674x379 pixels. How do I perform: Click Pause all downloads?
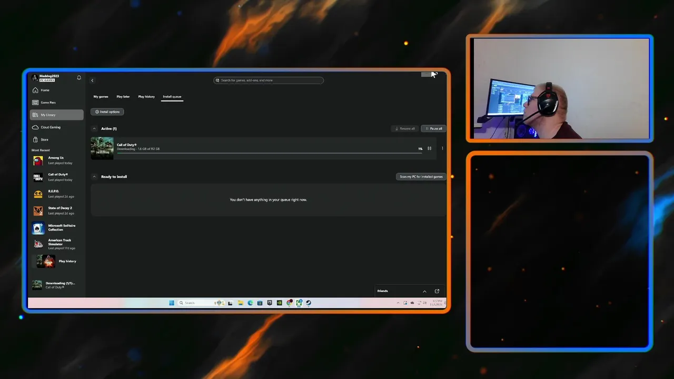433,128
